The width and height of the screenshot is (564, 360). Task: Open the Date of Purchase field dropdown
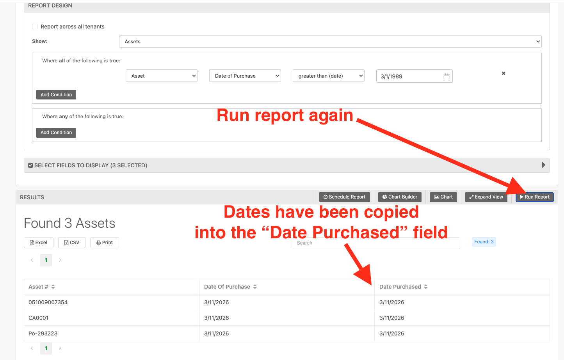[245, 75]
